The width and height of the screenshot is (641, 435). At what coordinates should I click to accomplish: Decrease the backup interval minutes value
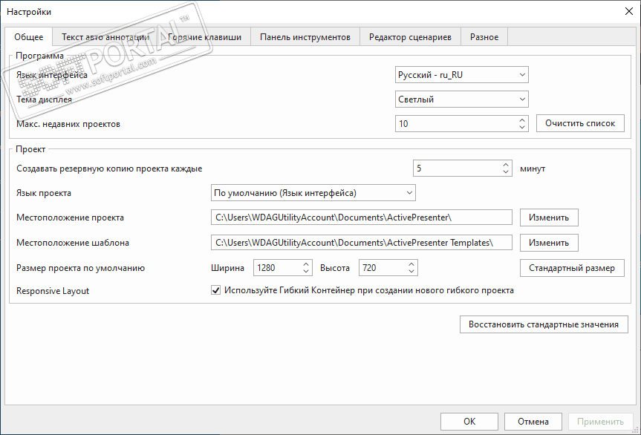tap(506, 172)
